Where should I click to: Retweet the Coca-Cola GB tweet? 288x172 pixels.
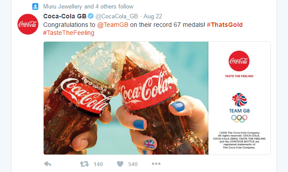(84, 164)
